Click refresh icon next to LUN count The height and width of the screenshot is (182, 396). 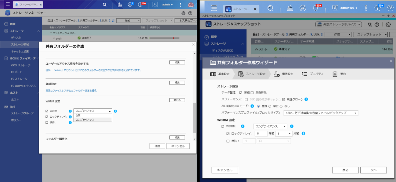click(x=113, y=21)
